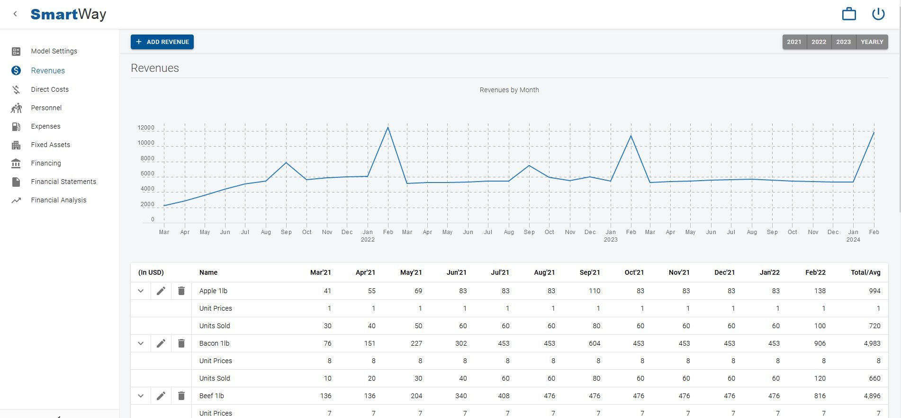The width and height of the screenshot is (901, 418).
Task: Select the YEARLY view button
Action: (x=872, y=42)
